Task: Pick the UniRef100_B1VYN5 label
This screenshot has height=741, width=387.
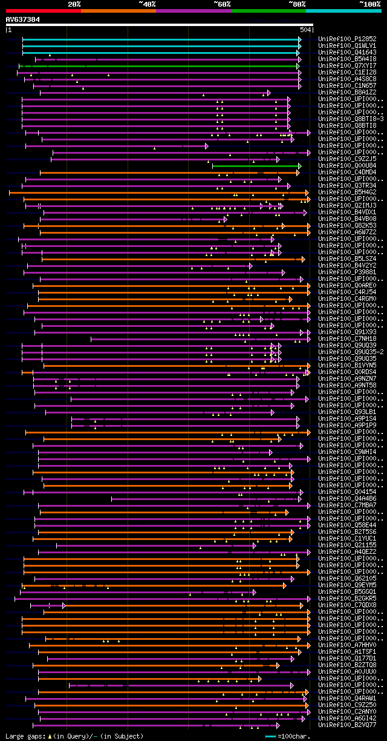Action: (x=348, y=365)
